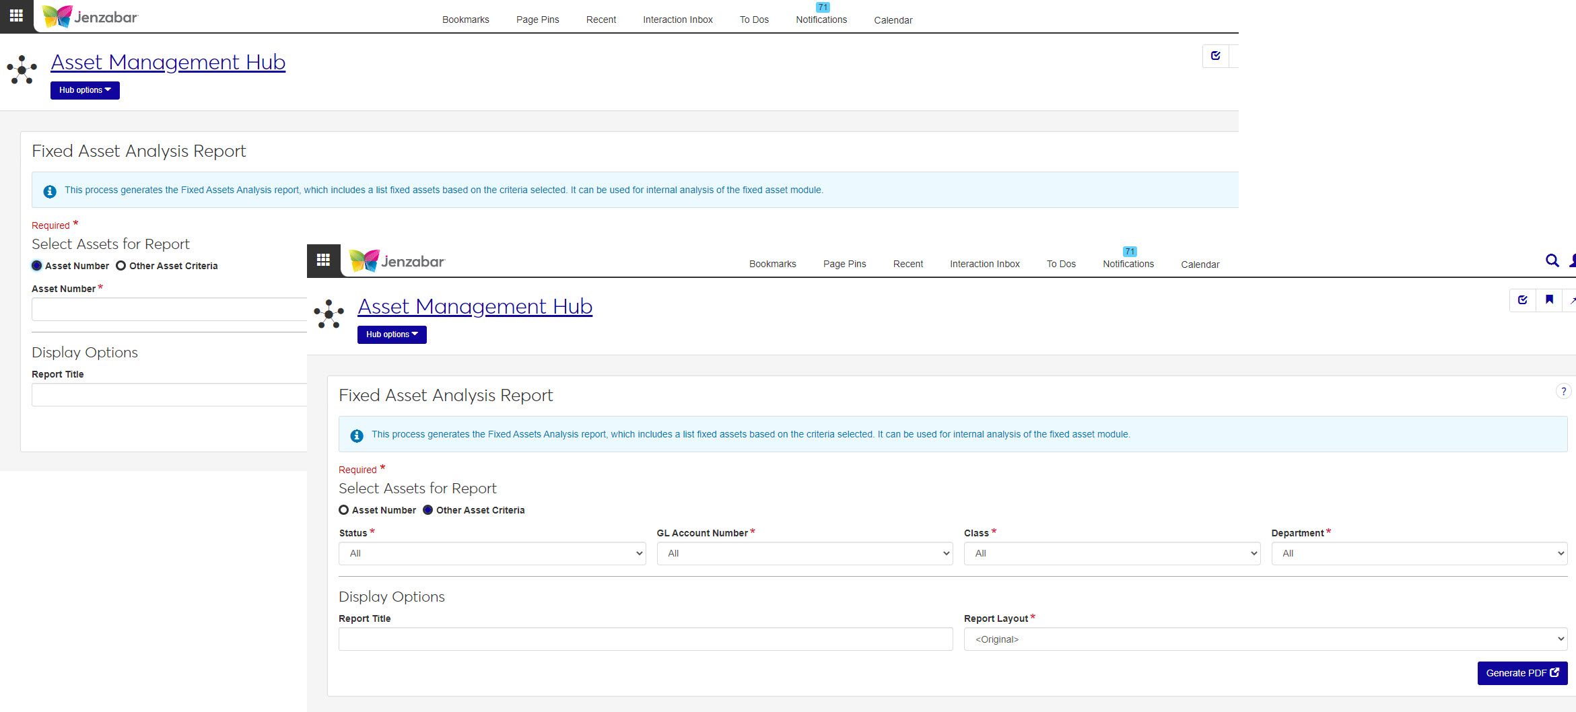Open Calendar in the background window's navigation
The width and height of the screenshot is (1576, 712).
[893, 20]
